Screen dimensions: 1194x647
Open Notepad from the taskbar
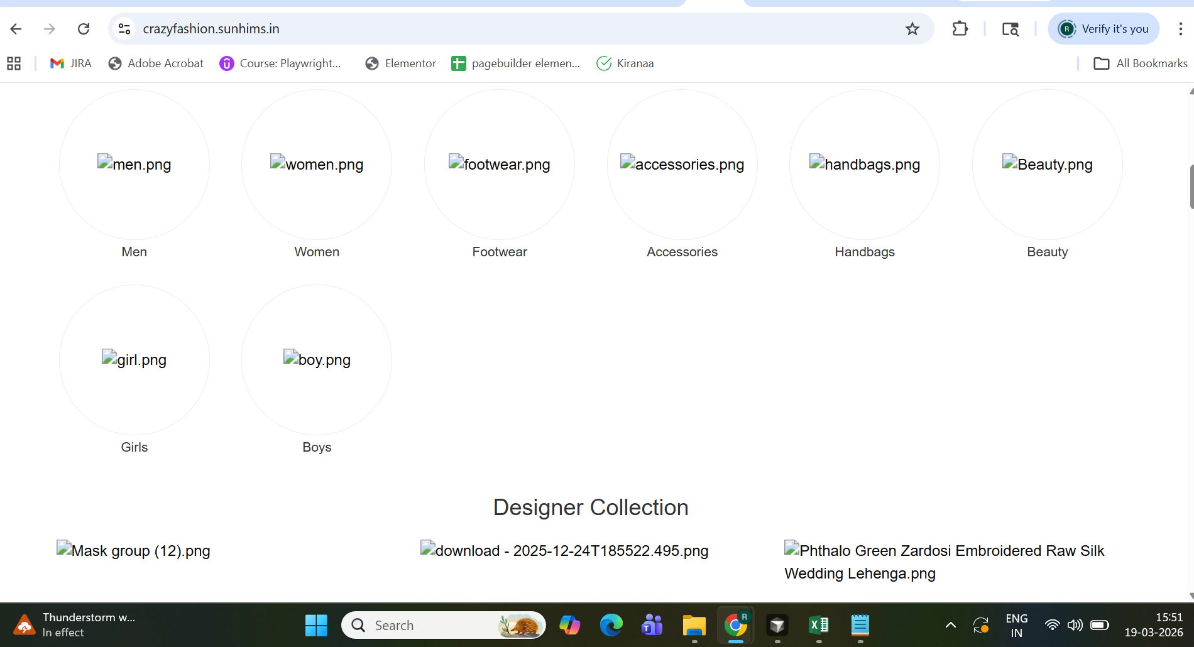[x=860, y=625]
